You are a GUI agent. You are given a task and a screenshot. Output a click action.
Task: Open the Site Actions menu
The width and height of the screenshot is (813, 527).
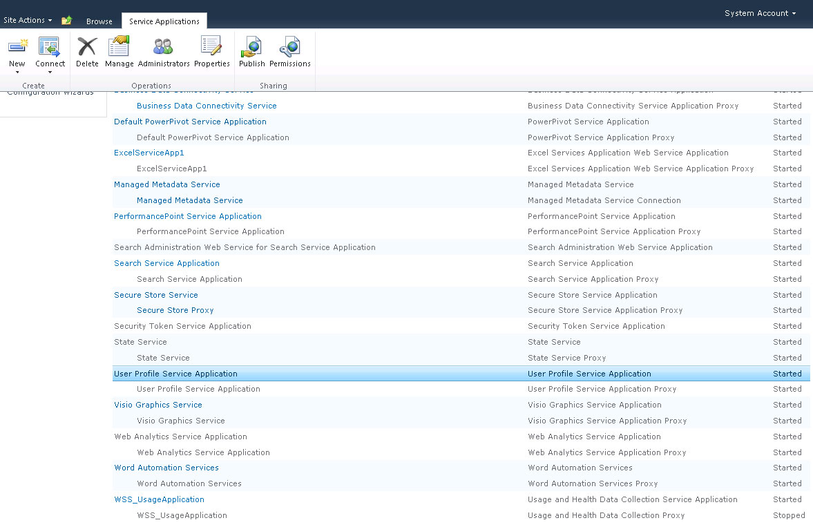tap(28, 20)
